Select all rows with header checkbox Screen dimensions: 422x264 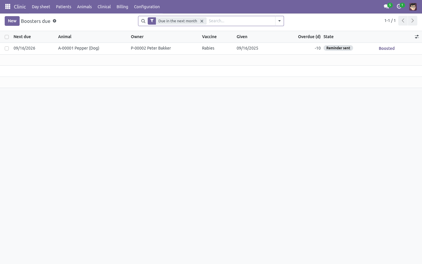[7, 37]
